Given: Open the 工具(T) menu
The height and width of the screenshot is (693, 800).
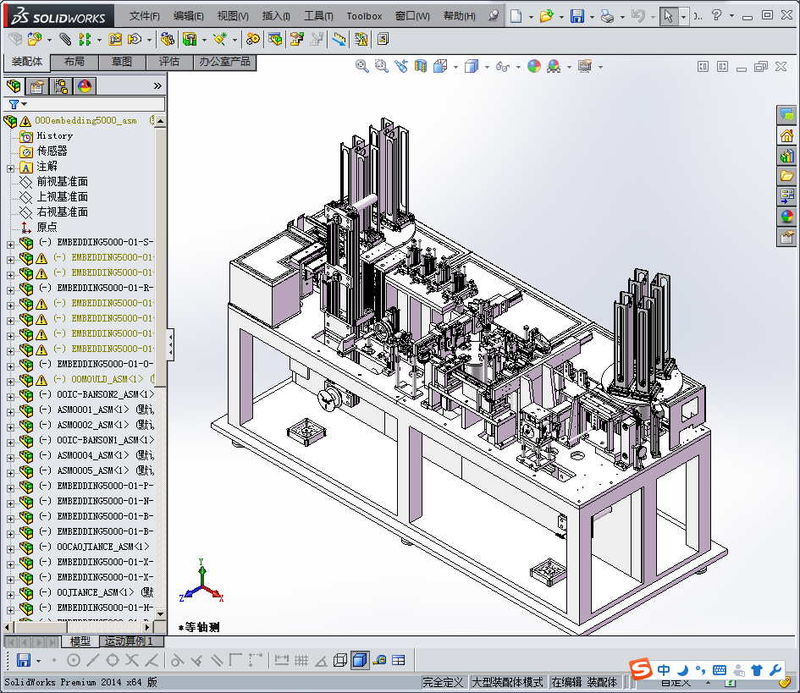Looking at the screenshot, I should pos(318,16).
